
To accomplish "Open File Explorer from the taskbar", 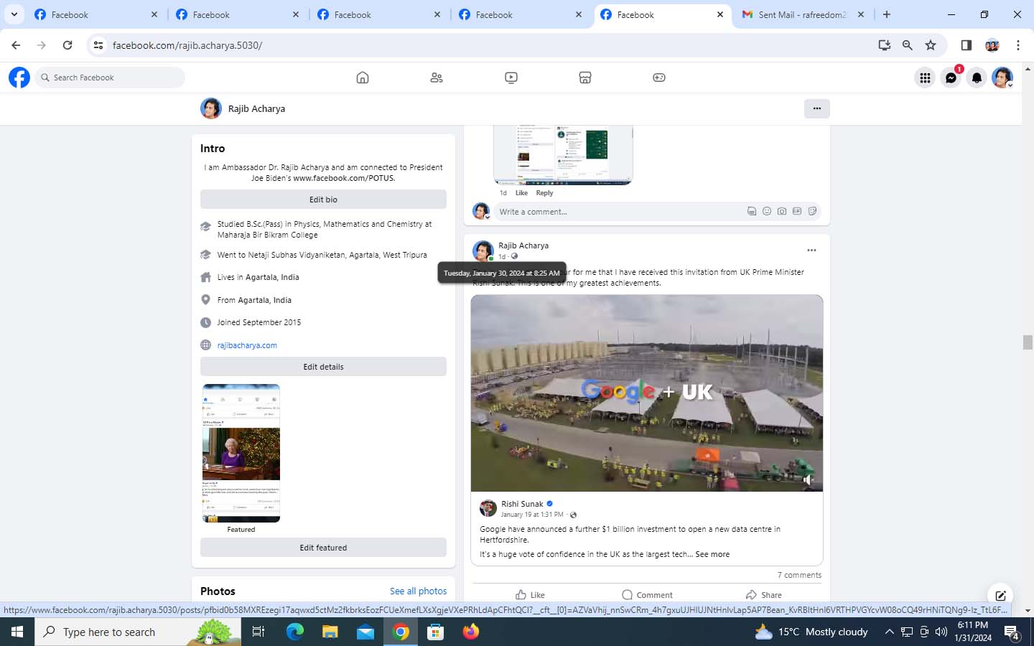I will coord(330,632).
